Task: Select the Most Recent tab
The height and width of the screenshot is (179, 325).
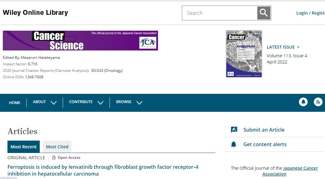Action: click(24, 147)
